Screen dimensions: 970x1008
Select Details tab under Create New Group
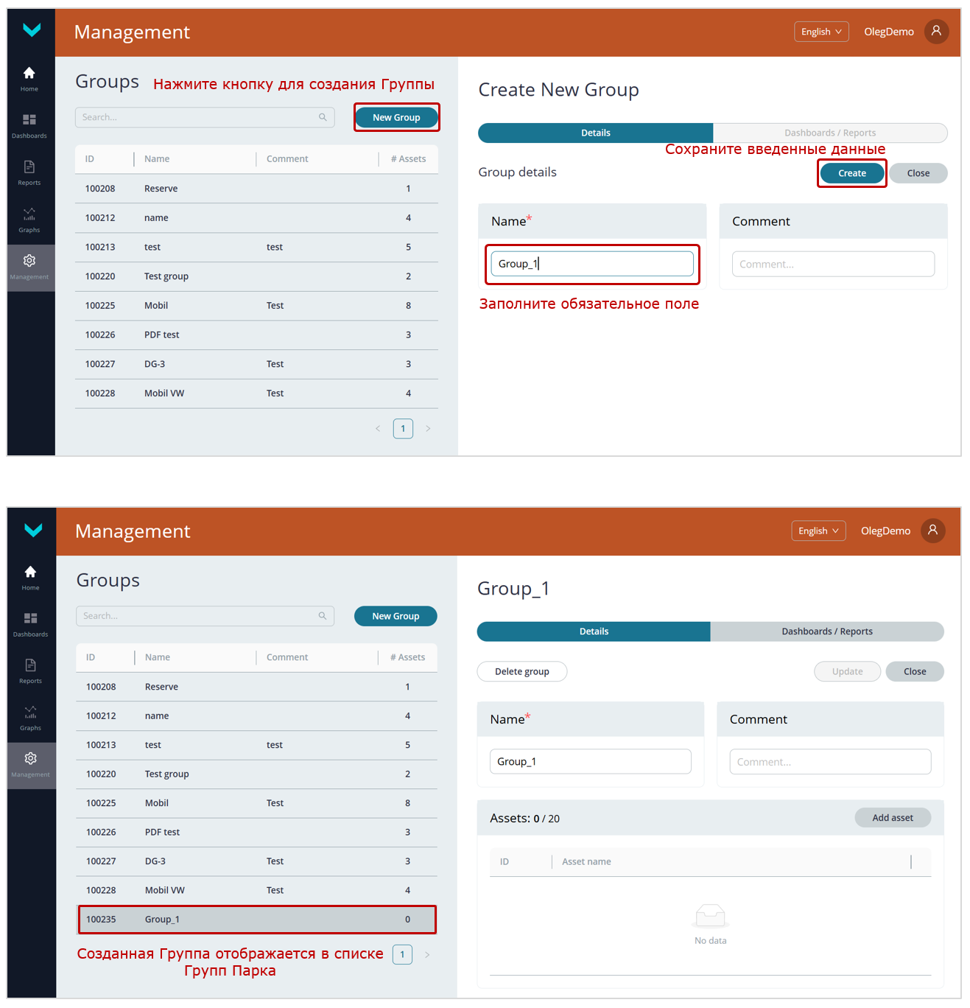tap(595, 133)
